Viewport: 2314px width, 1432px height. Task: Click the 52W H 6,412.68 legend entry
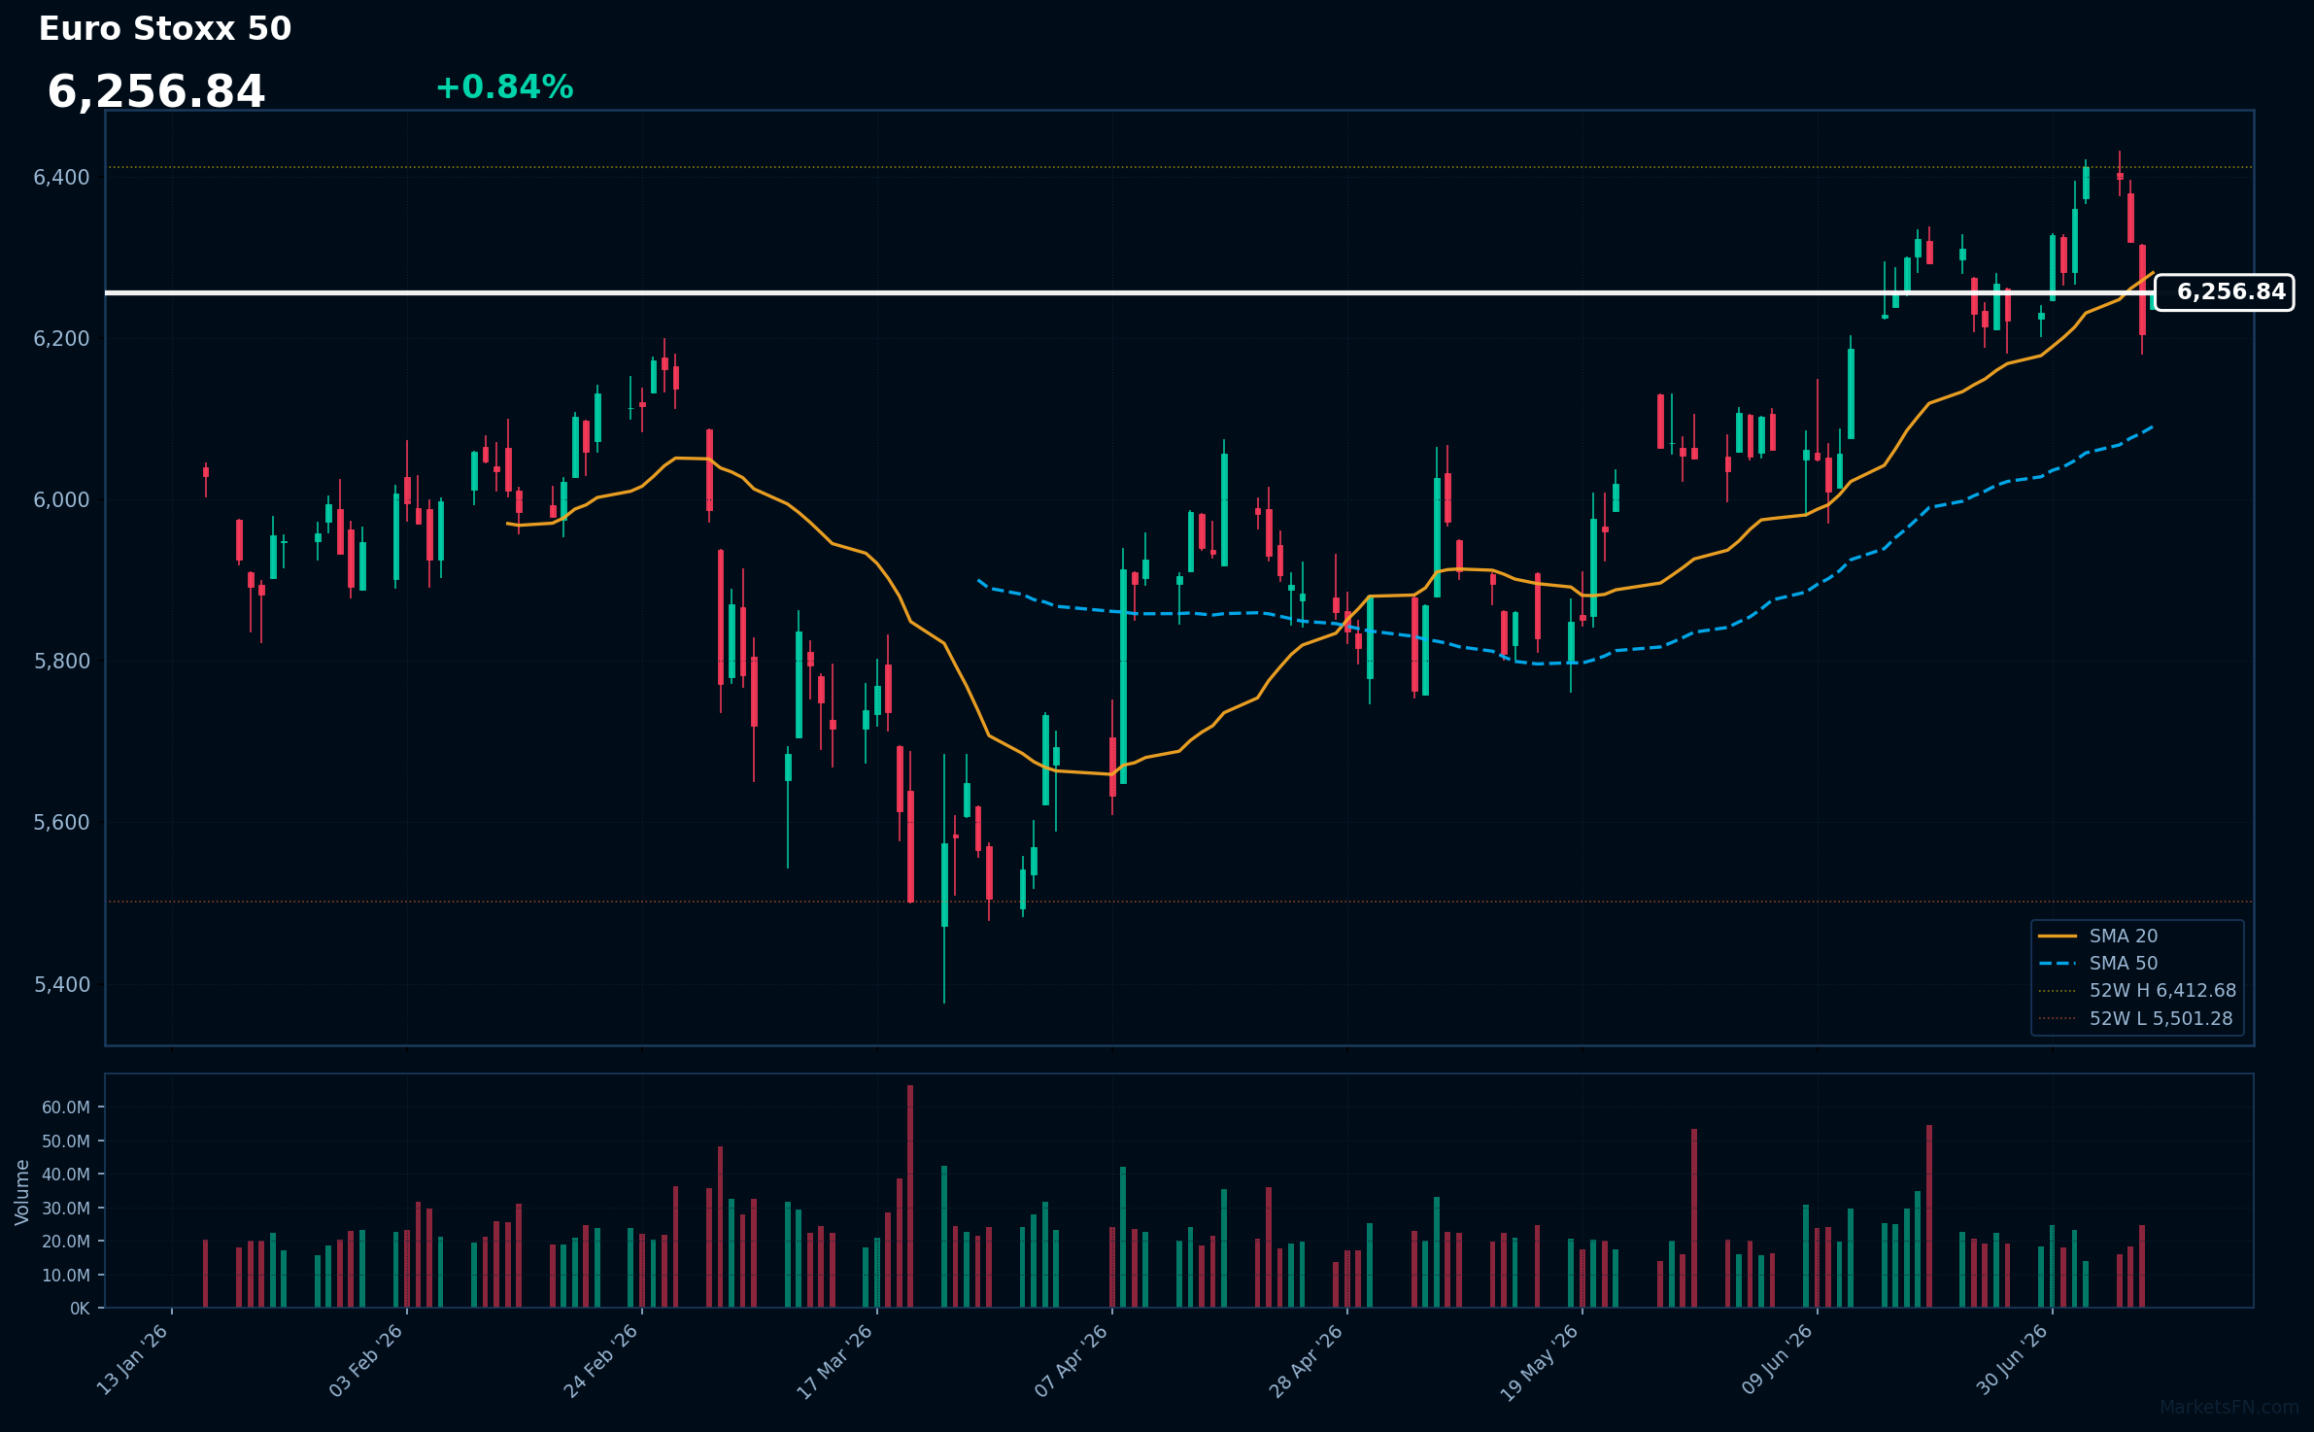click(2137, 991)
